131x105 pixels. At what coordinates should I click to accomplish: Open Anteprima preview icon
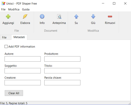59,16
